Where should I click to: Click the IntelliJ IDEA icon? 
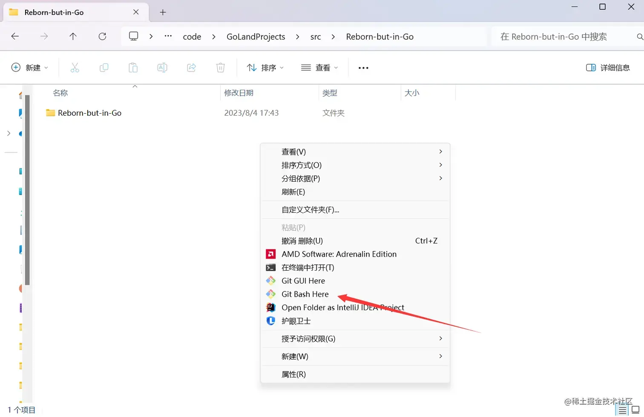point(270,307)
